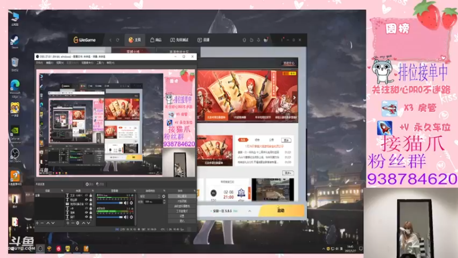Toggle visibility of the 视频采集设备 source
458x258 pixels.
[86, 204]
